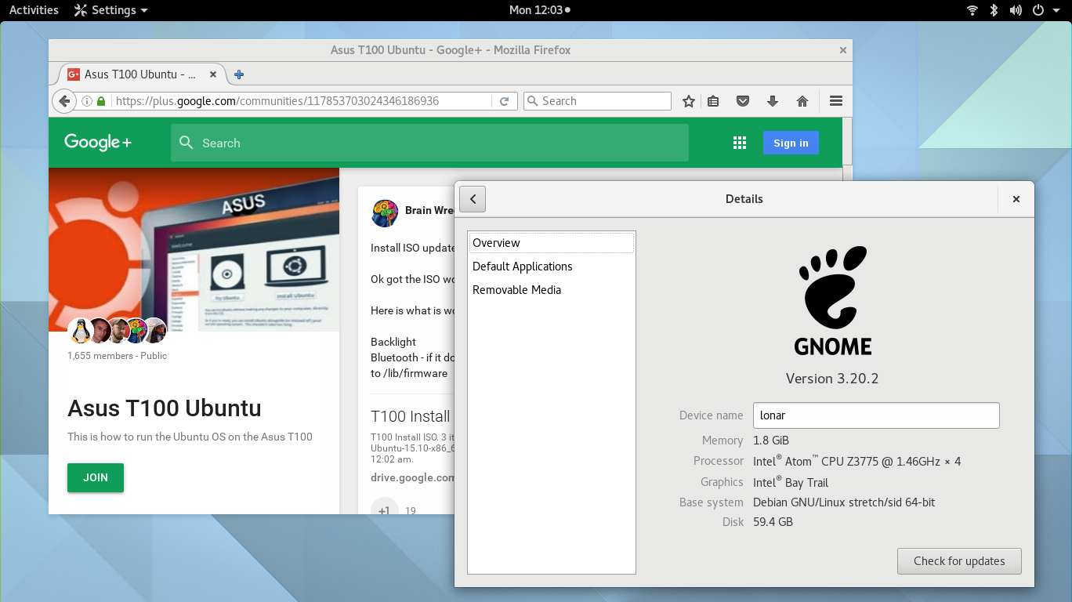The image size is (1072, 602).
Task: Click disk value '59.4 GB'
Action: [x=773, y=522]
